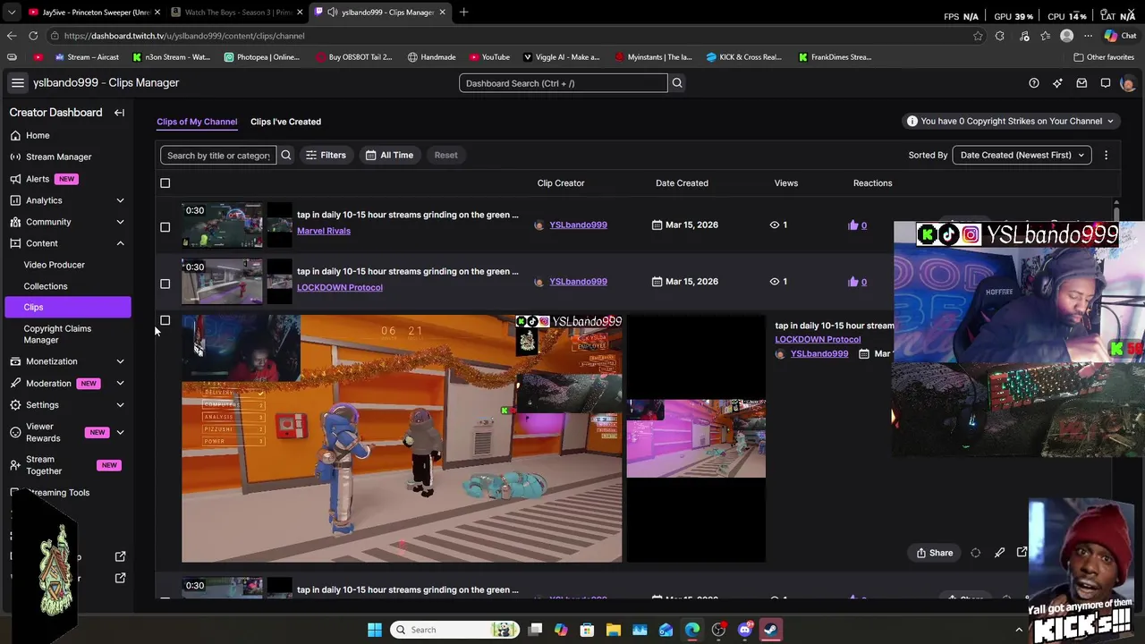Open the profile avatar in Twitch header

[1127, 83]
